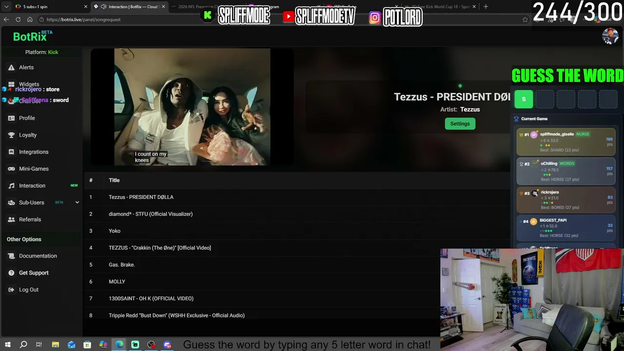Mute the tab via the speaker icon
The height and width of the screenshot is (351, 624).
coord(103,7)
